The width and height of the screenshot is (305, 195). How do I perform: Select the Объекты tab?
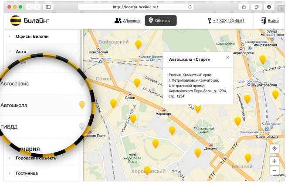(x=161, y=20)
